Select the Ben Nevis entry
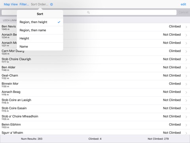 click(95, 27)
